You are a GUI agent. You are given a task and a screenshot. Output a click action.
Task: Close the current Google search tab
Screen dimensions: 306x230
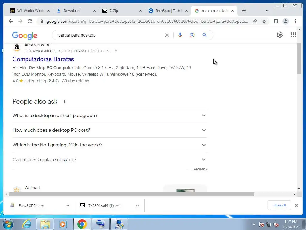click(232, 11)
